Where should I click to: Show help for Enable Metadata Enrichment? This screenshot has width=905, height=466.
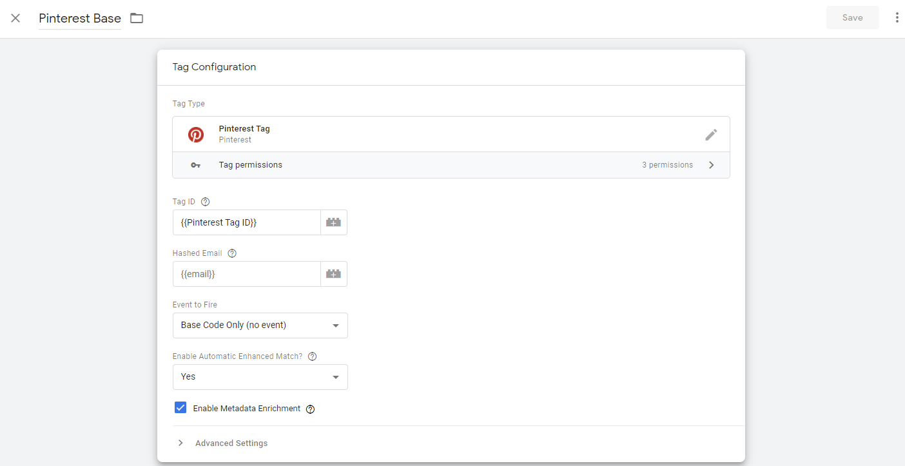pyautogui.click(x=310, y=409)
